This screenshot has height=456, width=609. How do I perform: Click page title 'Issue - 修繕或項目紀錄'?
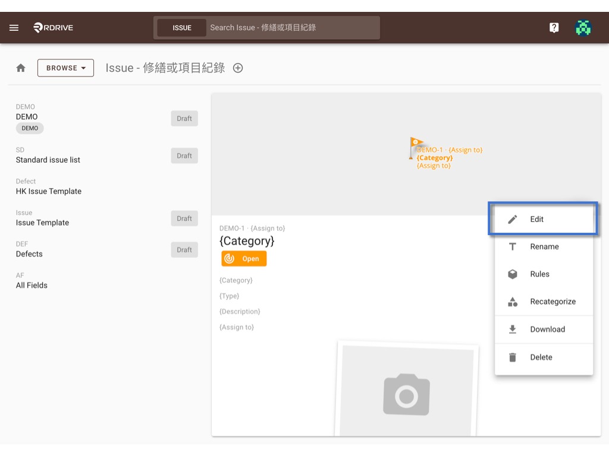tap(165, 68)
